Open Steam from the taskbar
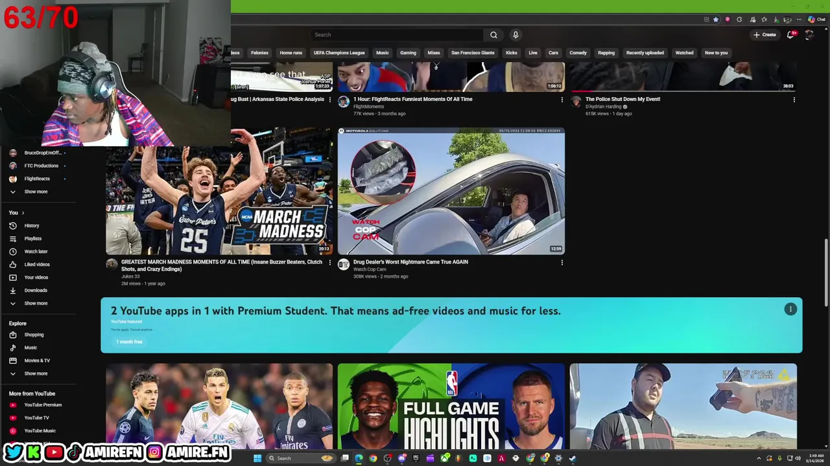830x466 pixels. [x=573, y=458]
